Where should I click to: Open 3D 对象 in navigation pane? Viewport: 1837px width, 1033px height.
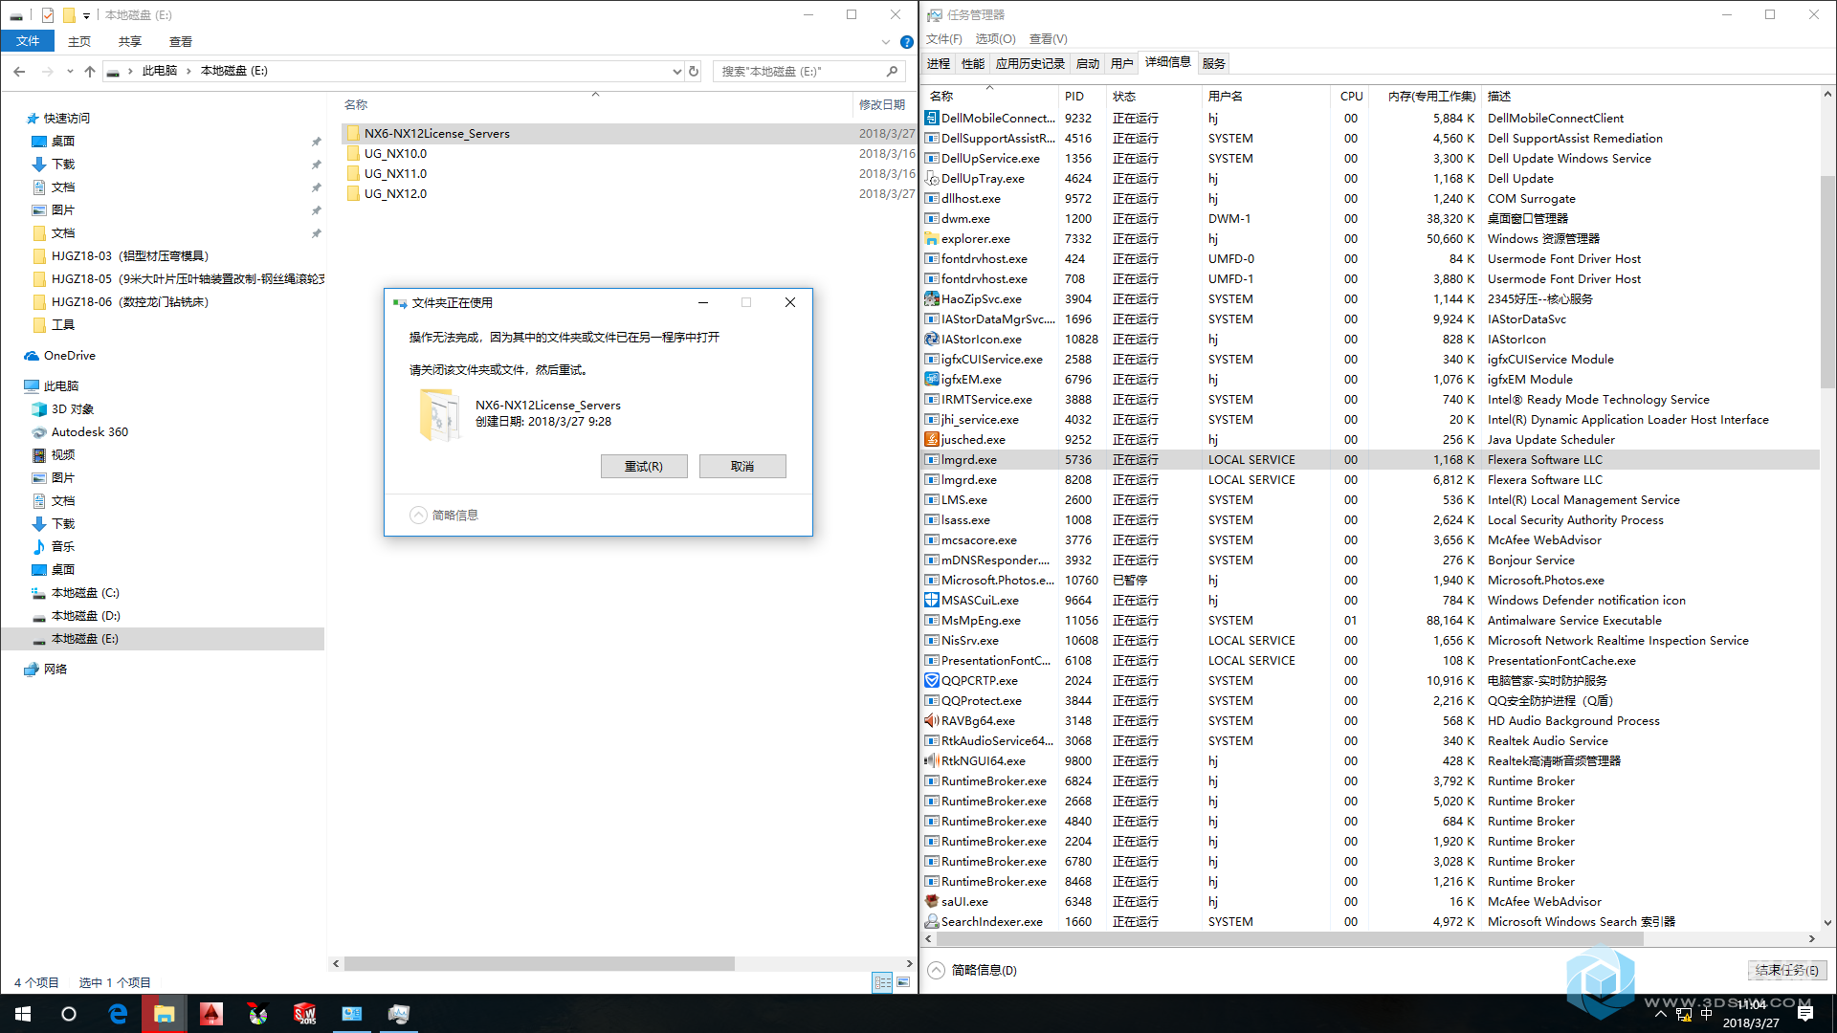pyautogui.click(x=72, y=409)
